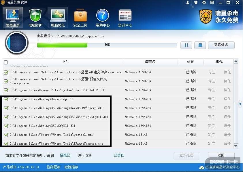
Task: Click the product version 24.00.41.51 text
Action: (30, 167)
